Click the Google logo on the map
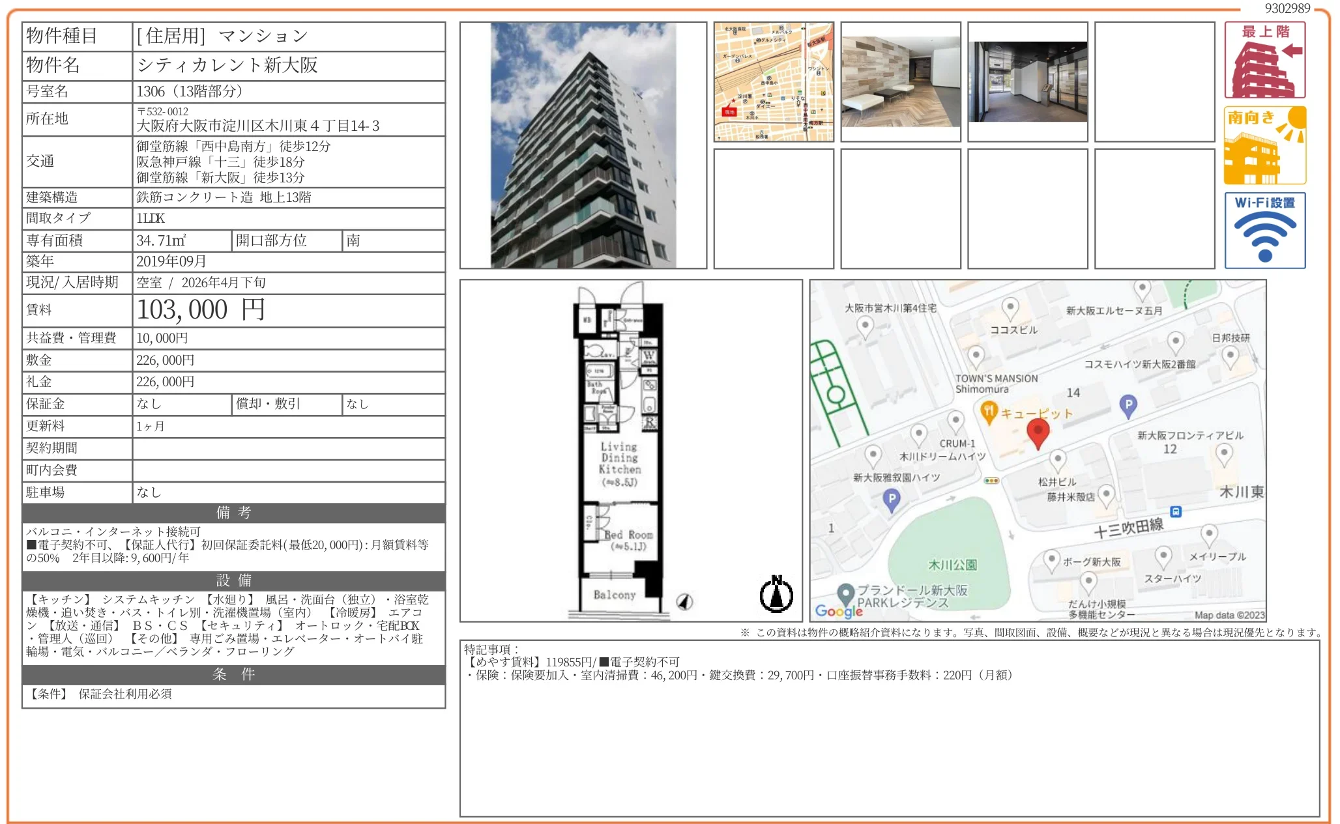 click(838, 611)
